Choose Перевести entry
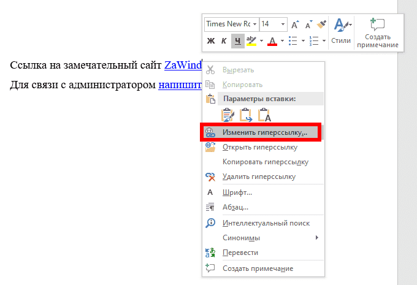This screenshot has width=417, height=285. 240,253
